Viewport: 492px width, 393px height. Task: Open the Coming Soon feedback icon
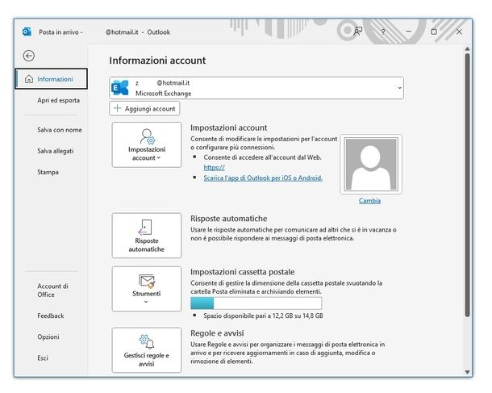pyautogui.click(x=357, y=31)
